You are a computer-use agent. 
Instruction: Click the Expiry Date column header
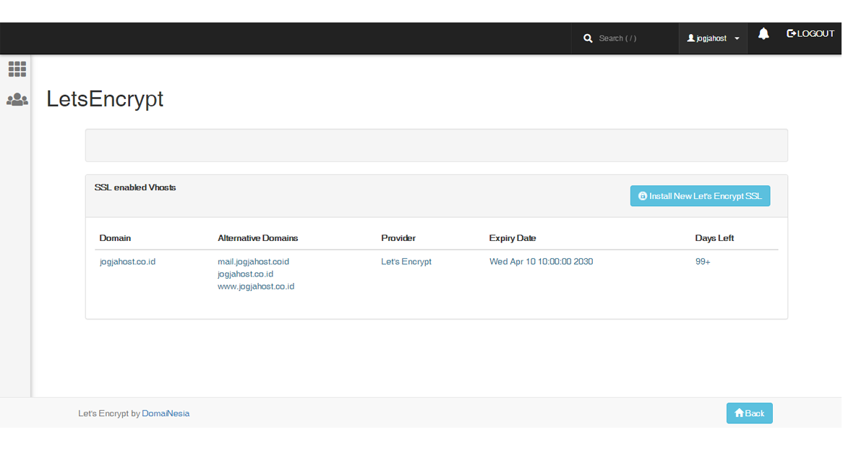pyautogui.click(x=512, y=238)
